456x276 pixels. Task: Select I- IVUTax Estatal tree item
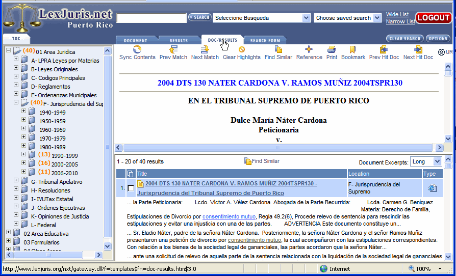pos(52,199)
